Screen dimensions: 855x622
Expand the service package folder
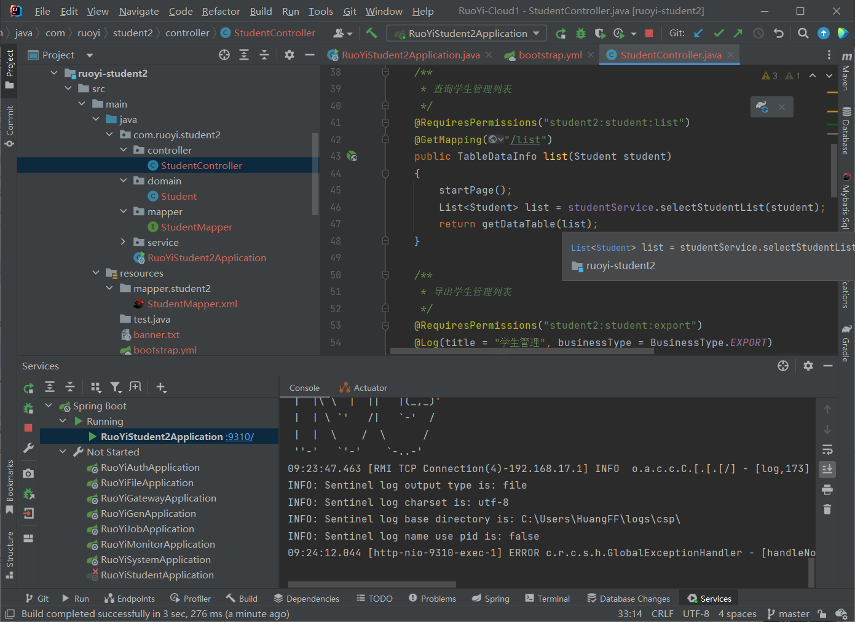(124, 242)
